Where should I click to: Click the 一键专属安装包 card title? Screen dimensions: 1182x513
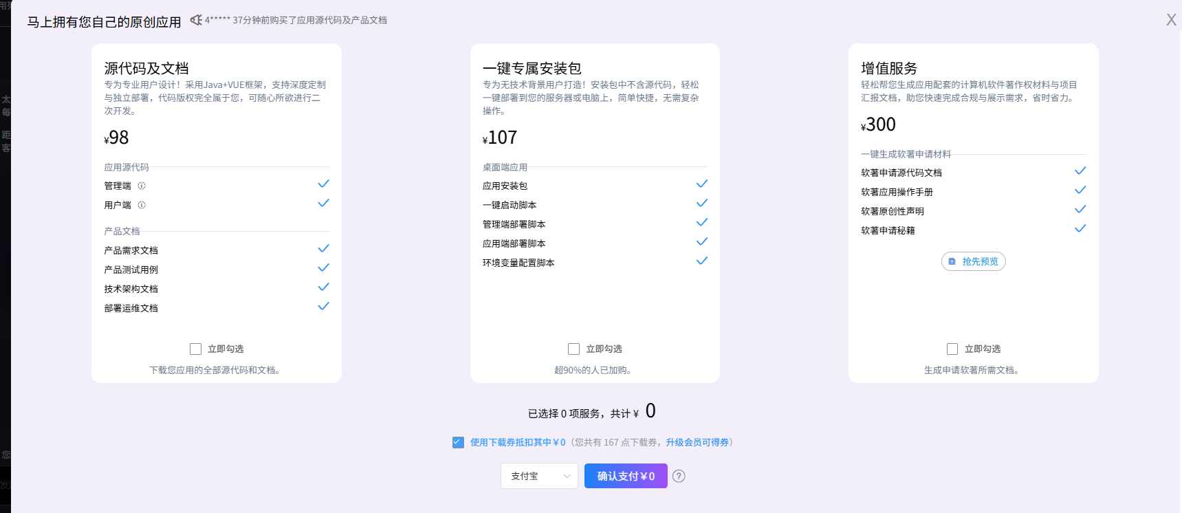pos(532,68)
